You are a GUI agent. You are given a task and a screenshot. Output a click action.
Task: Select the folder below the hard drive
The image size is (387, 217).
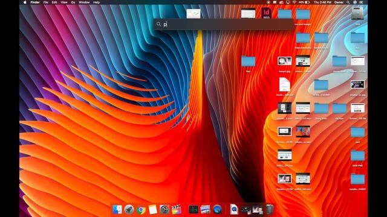coord(357,38)
